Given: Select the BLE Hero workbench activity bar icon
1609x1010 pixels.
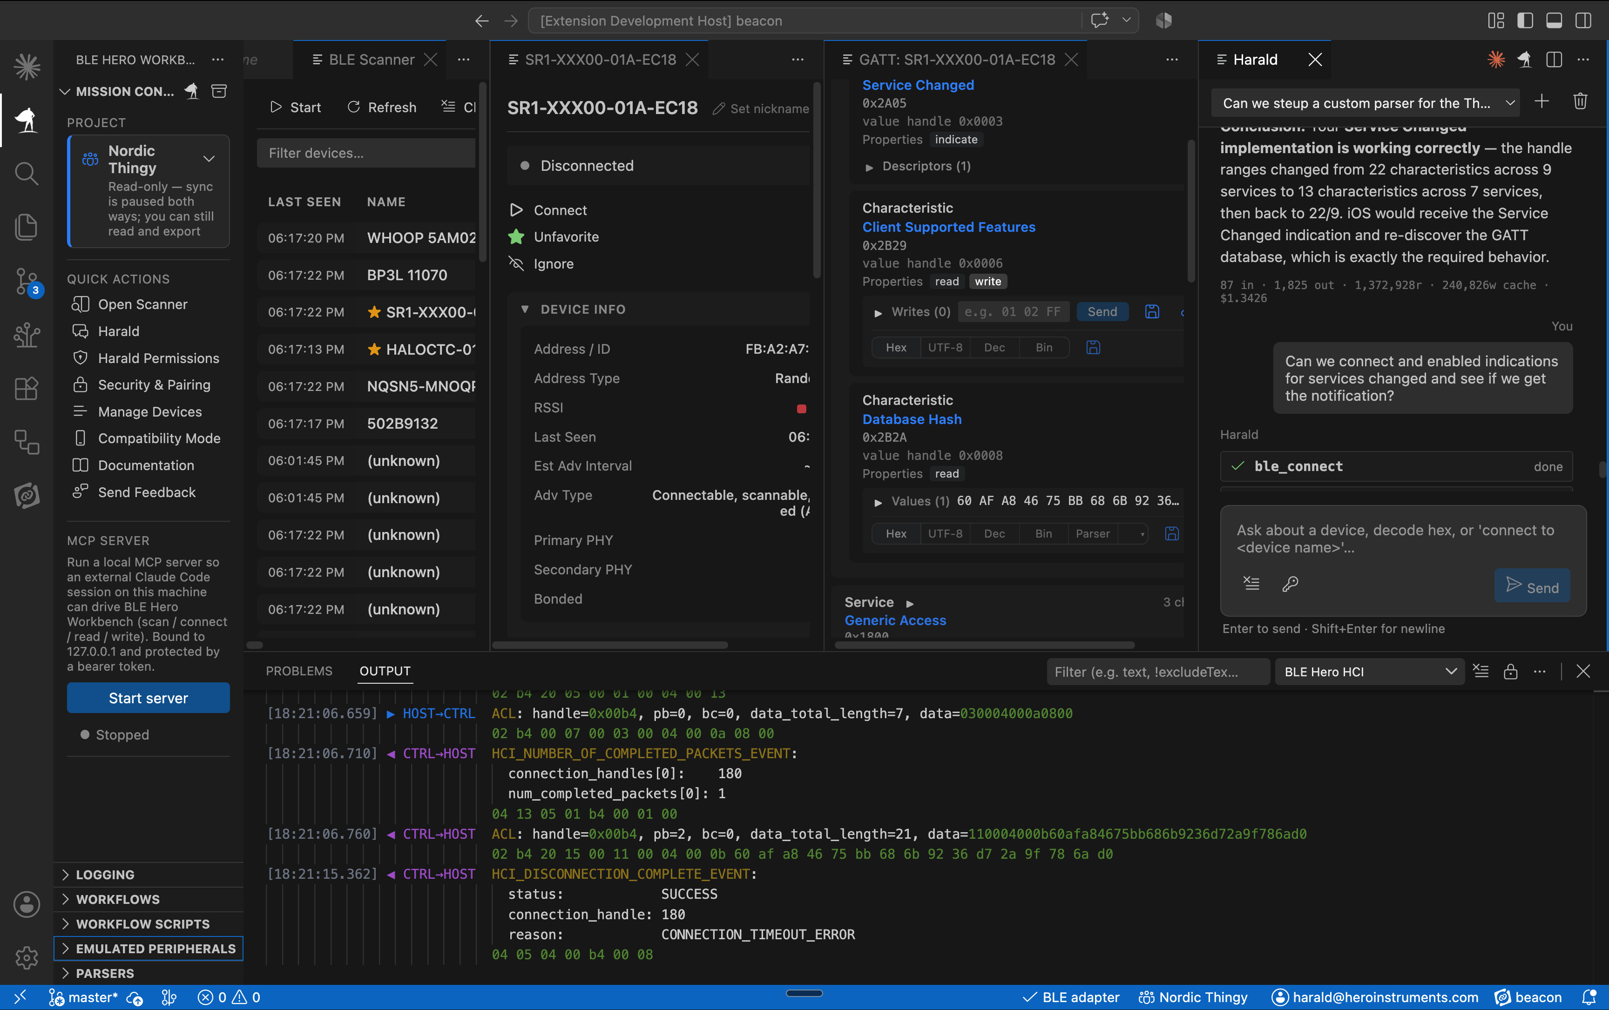Looking at the screenshot, I should pos(27,120).
